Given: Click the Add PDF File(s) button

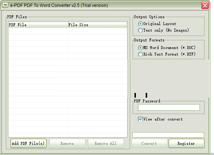Looking at the screenshot, I should click(29, 143).
